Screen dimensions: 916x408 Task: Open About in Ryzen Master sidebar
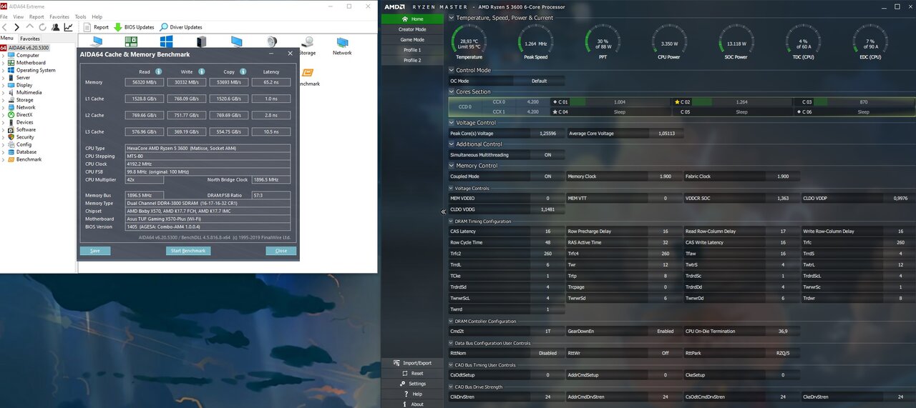click(x=412, y=404)
